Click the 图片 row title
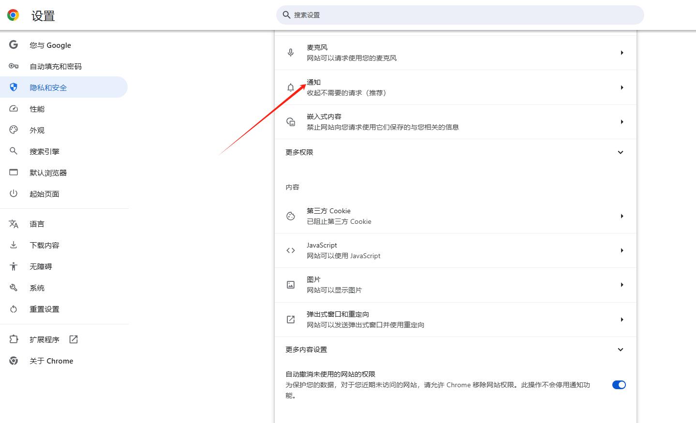696x423 pixels. tap(314, 279)
